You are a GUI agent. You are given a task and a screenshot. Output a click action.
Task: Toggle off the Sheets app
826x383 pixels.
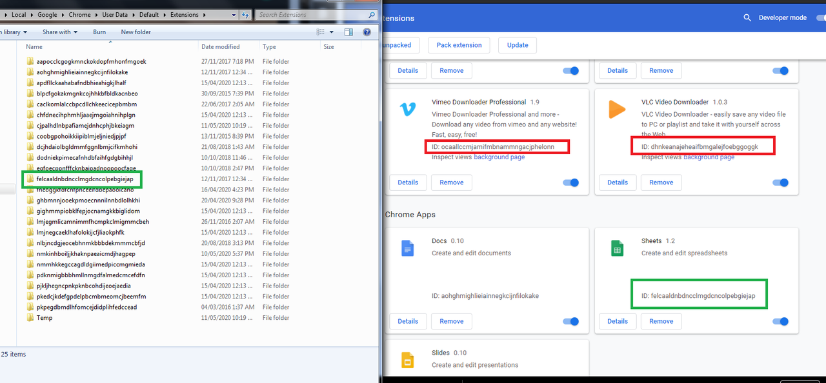pyautogui.click(x=781, y=321)
